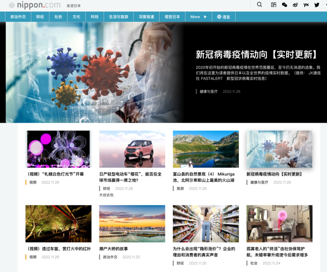Click 财经 tag under 隐形涨价 article
This screenshot has width=327, height=272.
(180, 263)
